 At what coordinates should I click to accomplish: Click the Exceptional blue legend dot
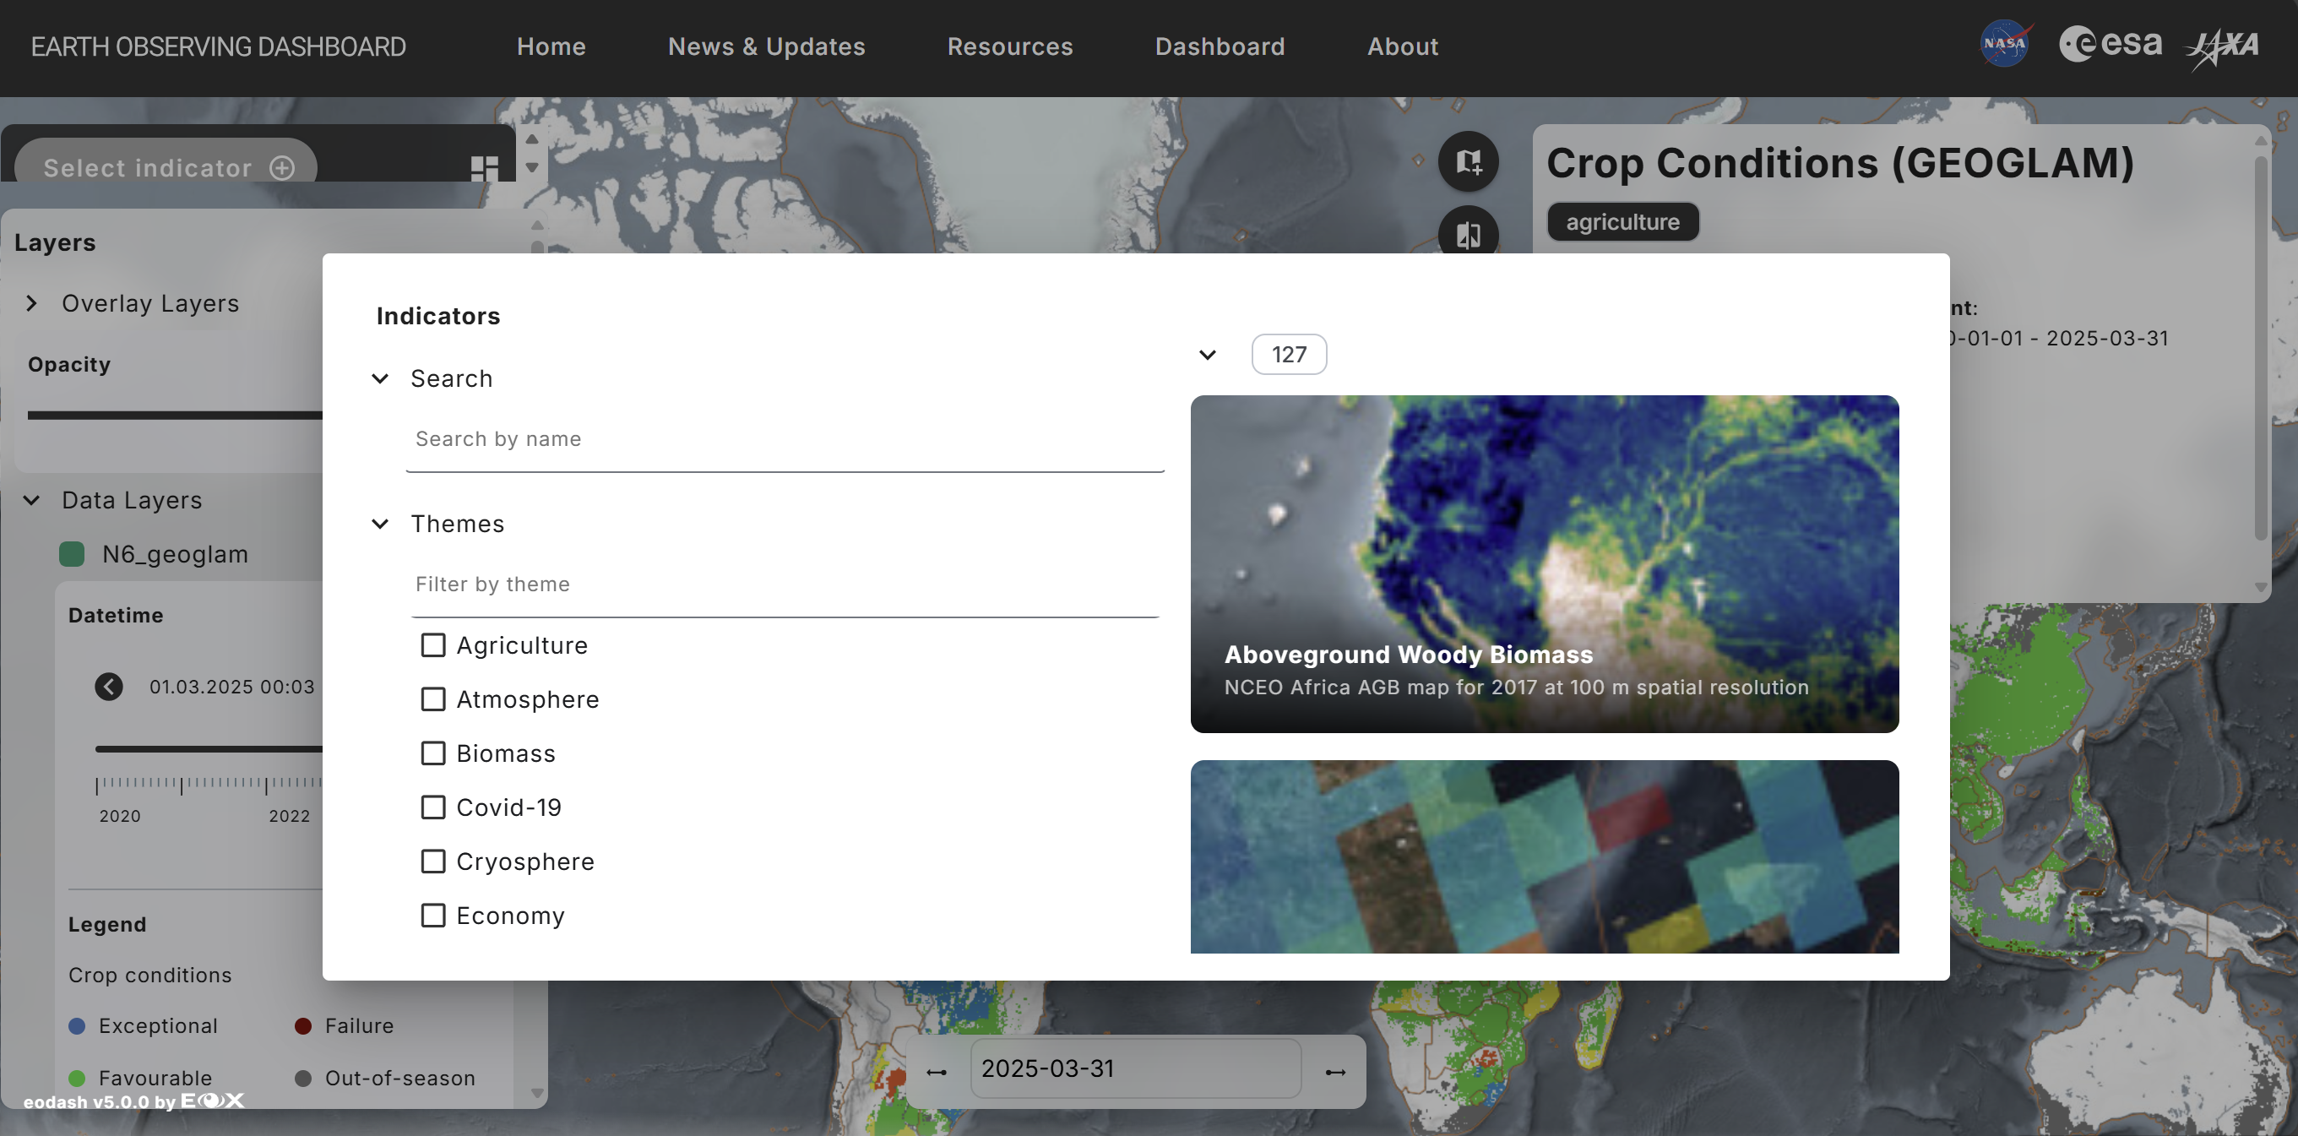tap(77, 1026)
